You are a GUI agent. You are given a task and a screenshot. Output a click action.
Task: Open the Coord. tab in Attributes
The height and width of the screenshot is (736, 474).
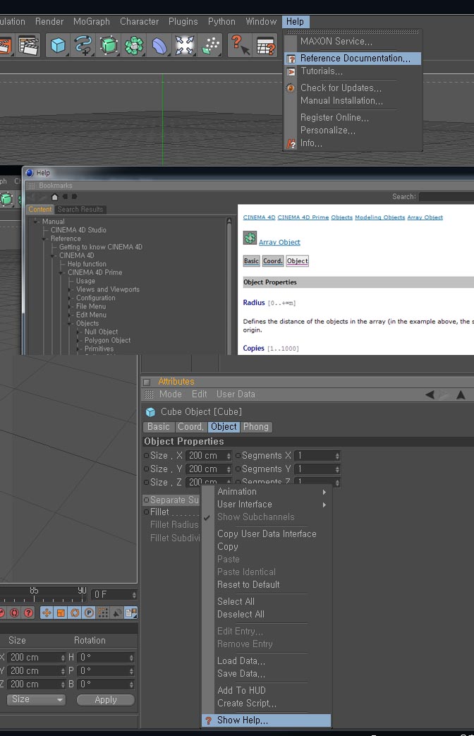point(191,427)
